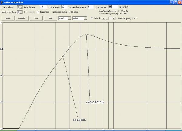Expand the export dropdown

[x=69, y=18]
